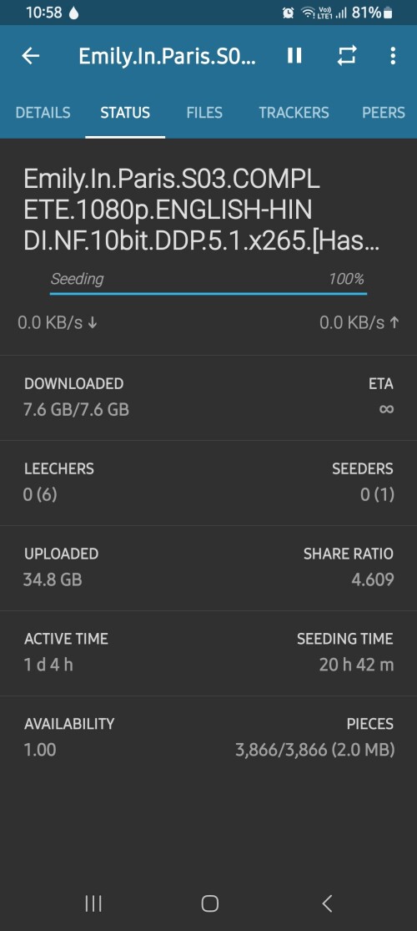Tap the alarm icon in status bar
Image resolution: width=417 pixels, height=931 pixels.
point(289,13)
